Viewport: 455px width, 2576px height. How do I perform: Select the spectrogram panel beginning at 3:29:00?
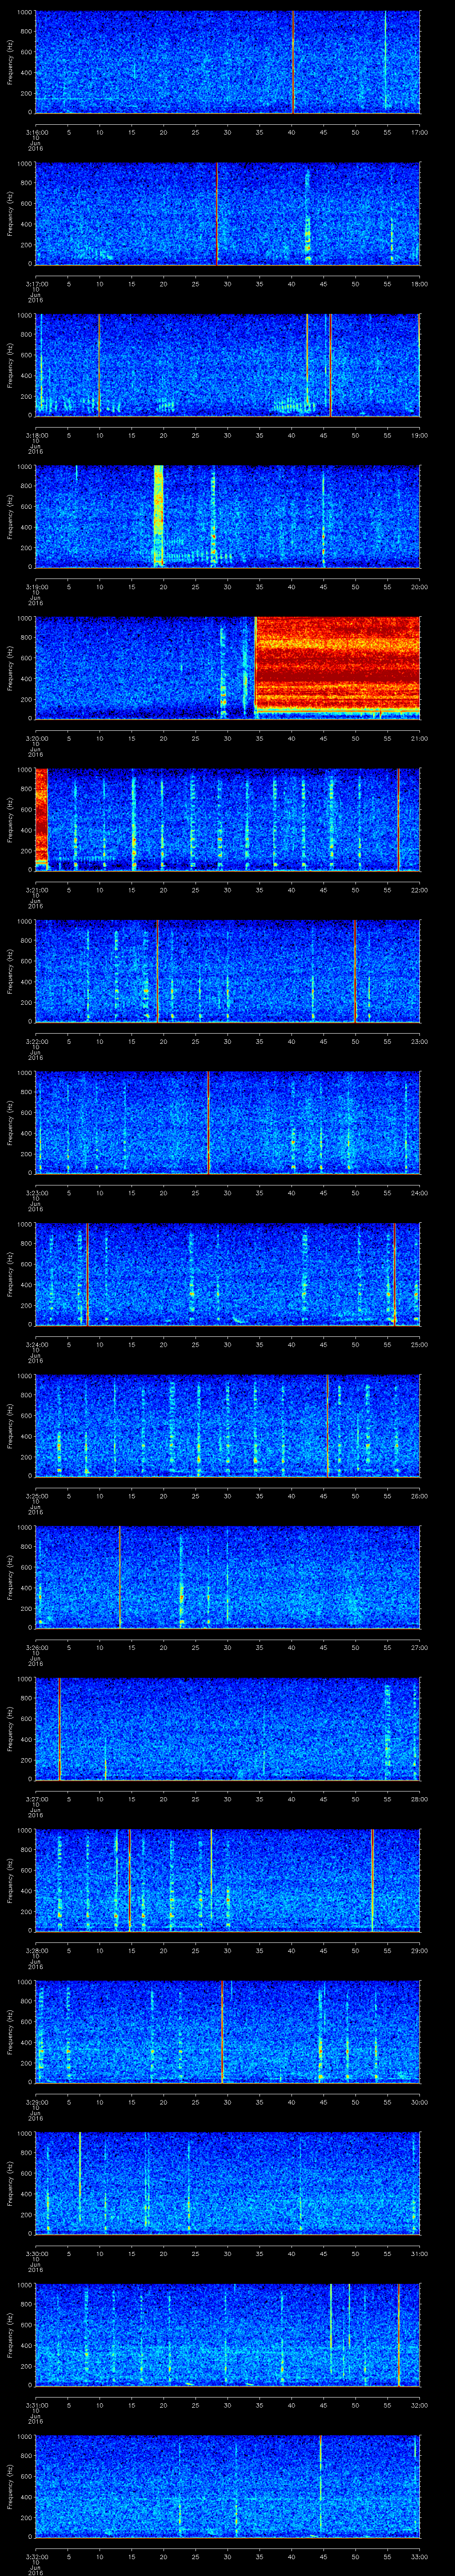tap(228, 2032)
